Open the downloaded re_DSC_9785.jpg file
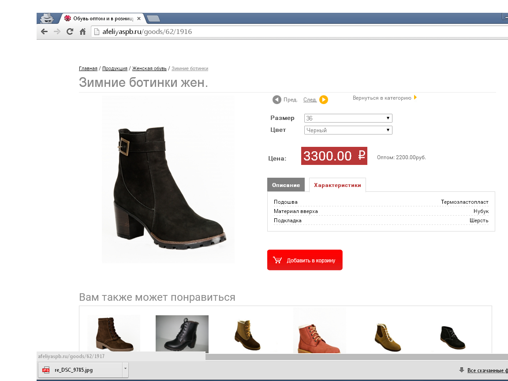Image resolution: width=508 pixels, height=381 pixels. [80, 370]
